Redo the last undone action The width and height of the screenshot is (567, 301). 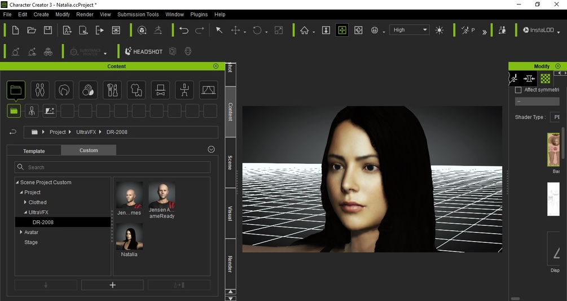(x=200, y=30)
